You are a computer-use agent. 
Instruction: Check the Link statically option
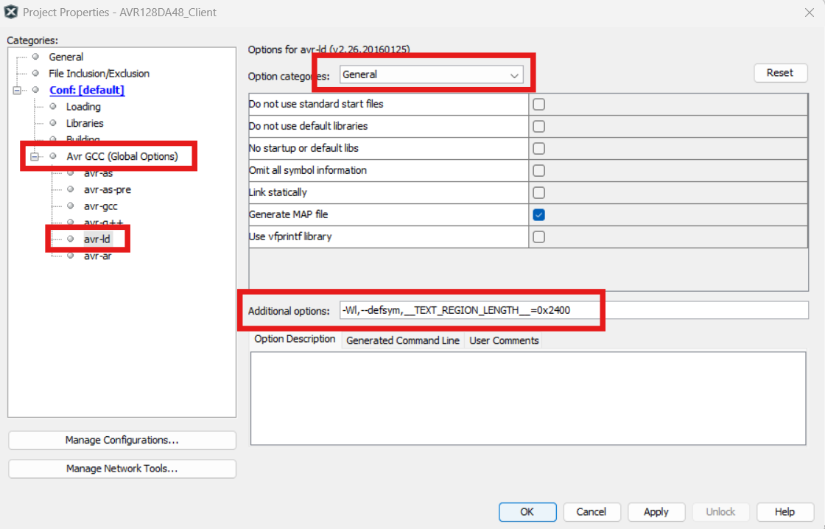point(539,192)
